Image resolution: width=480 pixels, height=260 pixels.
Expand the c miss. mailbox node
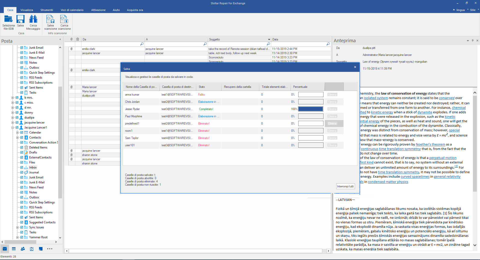tap(12, 103)
